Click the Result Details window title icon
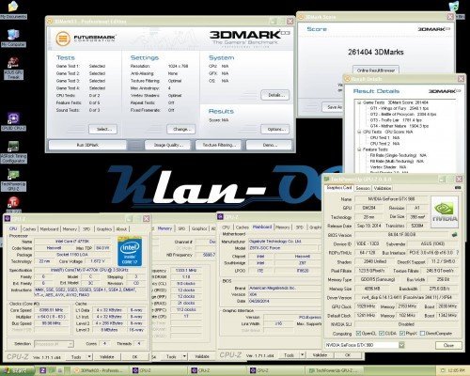 [347, 79]
